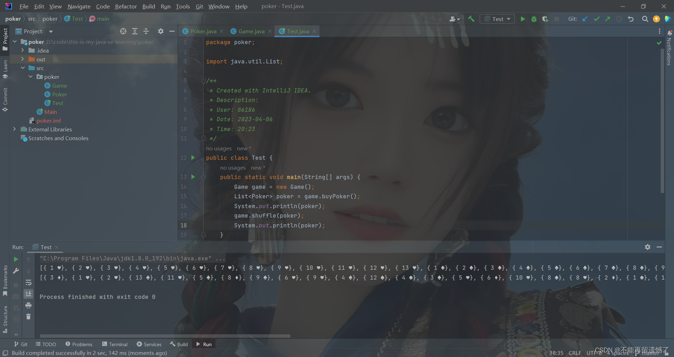
Task: Click the Build project hammer icon
Action: pos(471,19)
